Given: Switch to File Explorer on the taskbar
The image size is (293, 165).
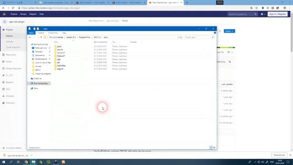Looking at the screenshot, I should click(x=33, y=162).
